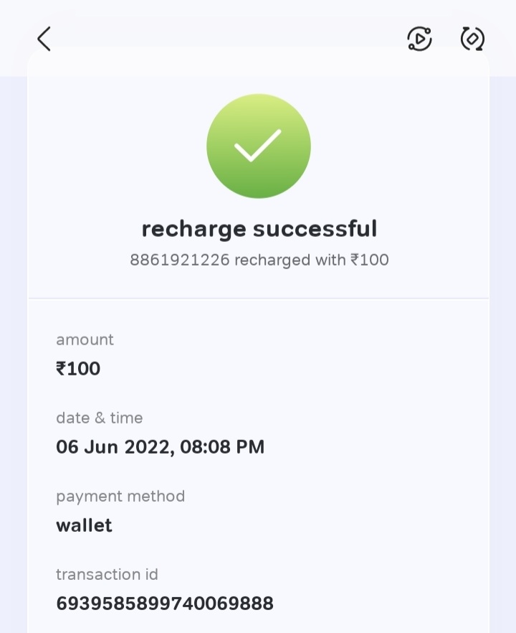The image size is (516, 633).
Task: Select phone number 8861921226 in subtitle
Action: [x=179, y=260]
